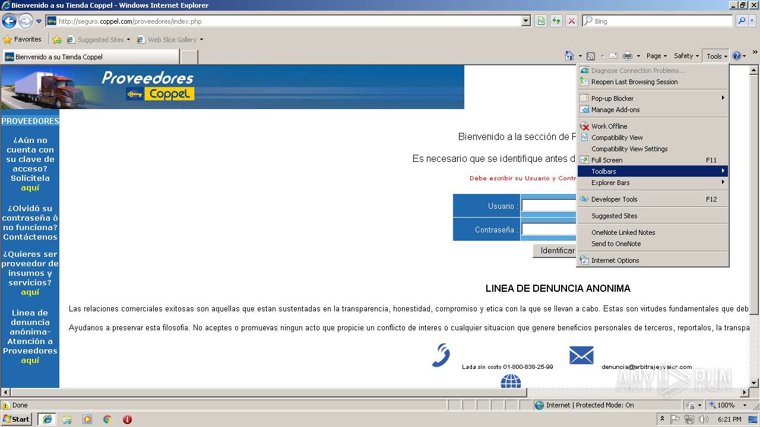Viewport: 760px width, 427px height.
Task: Click the Internet Explorer taskbar icon
Action: [46, 419]
